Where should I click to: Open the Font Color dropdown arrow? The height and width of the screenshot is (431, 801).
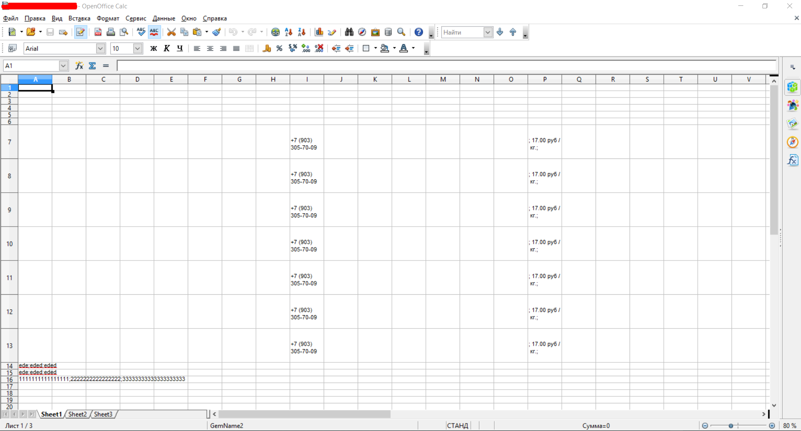[x=413, y=48]
